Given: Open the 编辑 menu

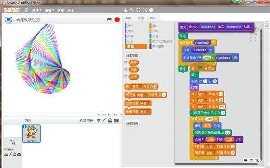Looking at the screenshot, I should tap(49, 10).
